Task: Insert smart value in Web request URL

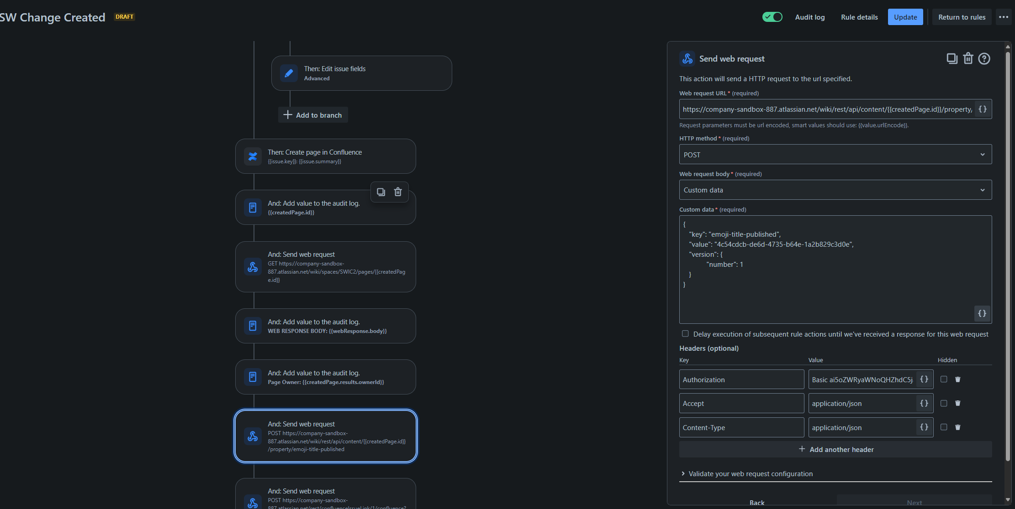Action: click(x=983, y=109)
